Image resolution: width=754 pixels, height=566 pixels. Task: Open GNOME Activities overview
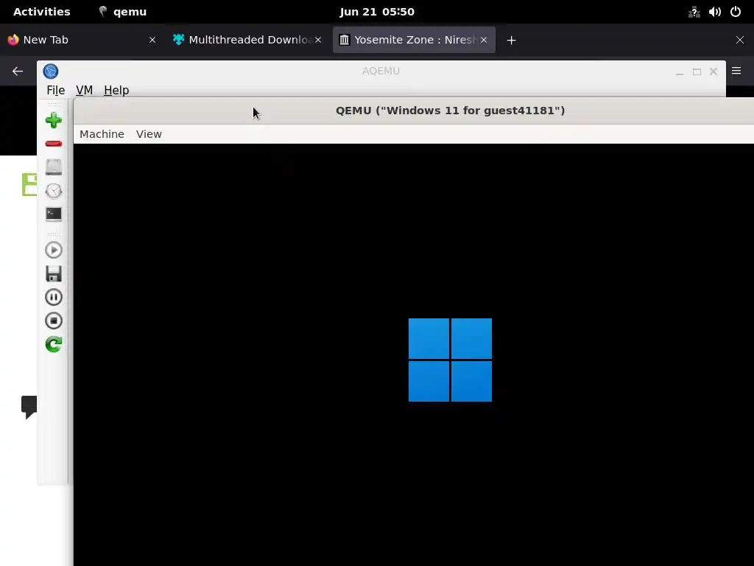(42, 12)
